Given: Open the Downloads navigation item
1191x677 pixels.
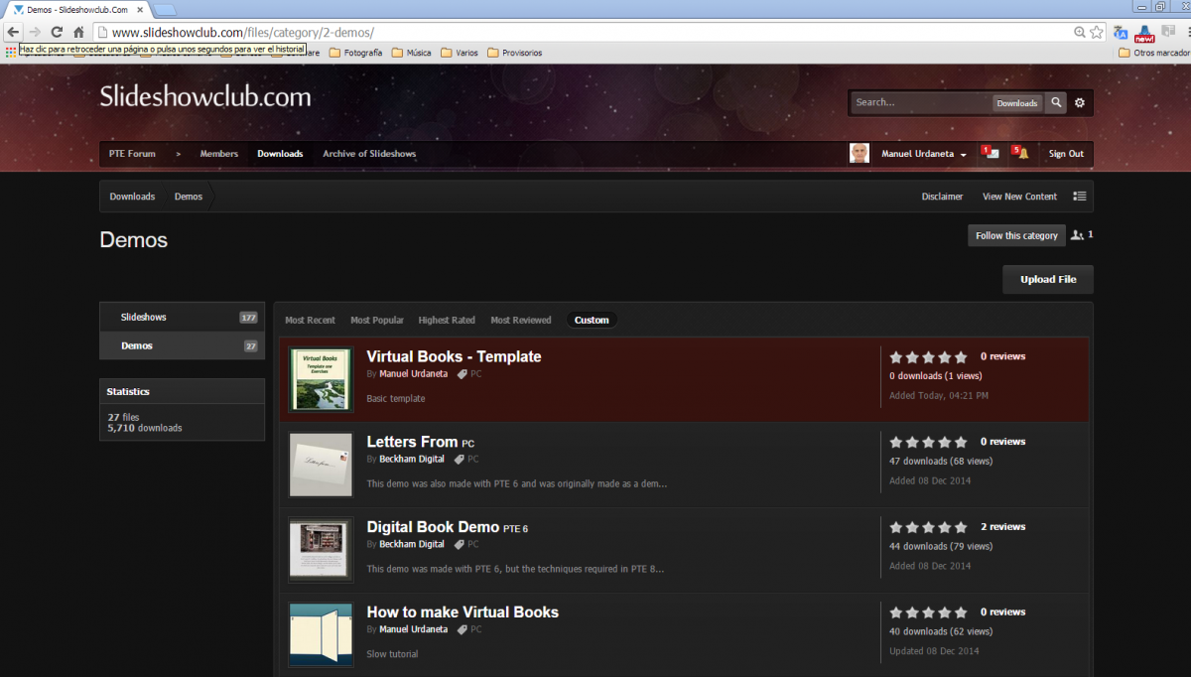Looking at the screenshot, I should click(280, 154).
